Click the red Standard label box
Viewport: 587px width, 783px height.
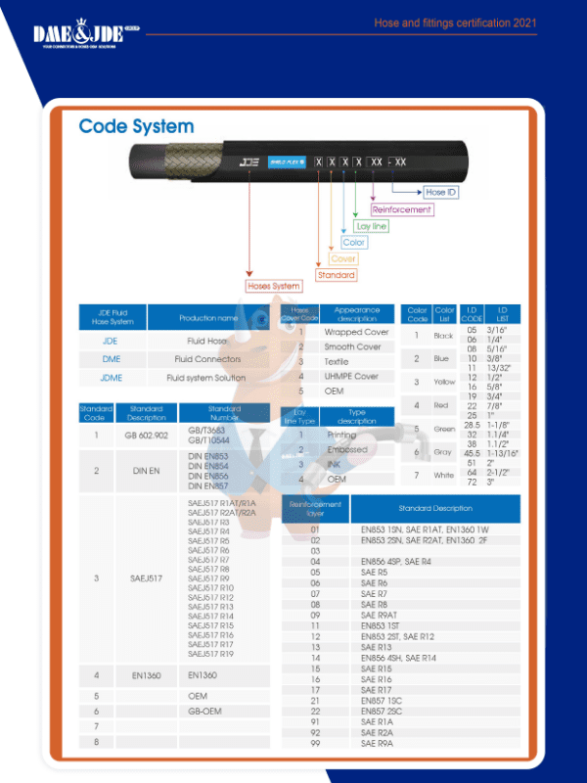pos(336,275)
